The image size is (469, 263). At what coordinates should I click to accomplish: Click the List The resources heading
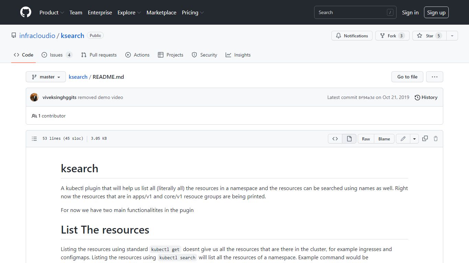105,229
